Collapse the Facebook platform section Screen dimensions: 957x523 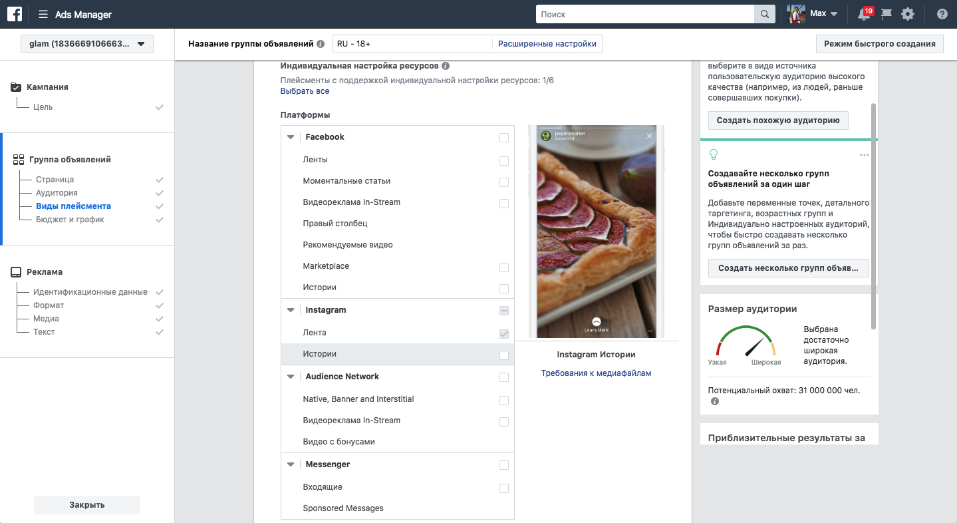pos(291,137)
